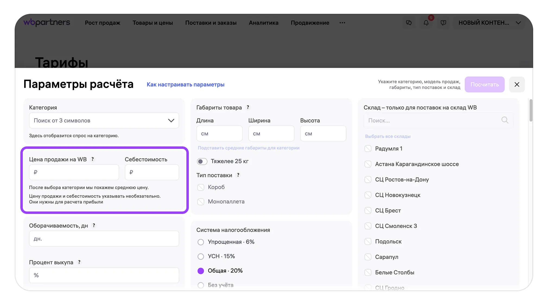
Task: Check the Сарапул warehouse
Action: (368, 257)
